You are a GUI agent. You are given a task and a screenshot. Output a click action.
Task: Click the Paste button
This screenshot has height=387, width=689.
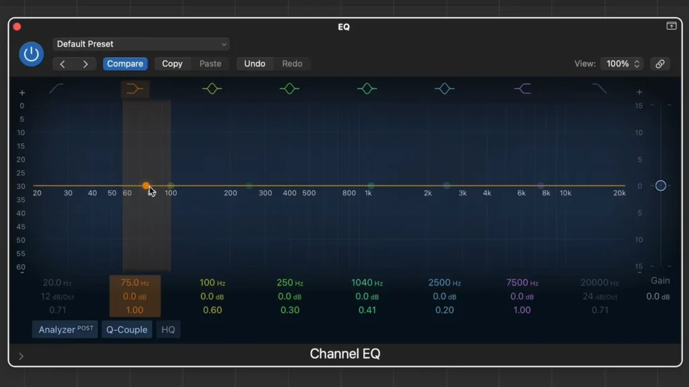click(x=211, y=64)
